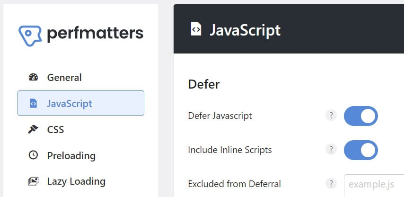Click the JavaScript title in the dark header
The height and width of the screenshot is (197, 404).
pos(245,30)
